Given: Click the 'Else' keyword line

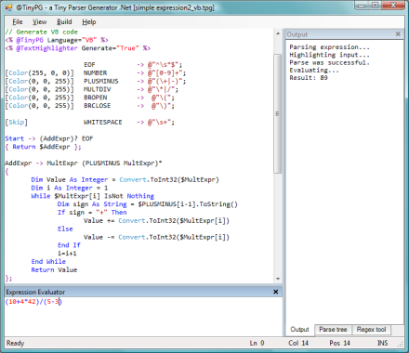Looking at the screenshot, I should pyautogui.click(x=65, y=229).
